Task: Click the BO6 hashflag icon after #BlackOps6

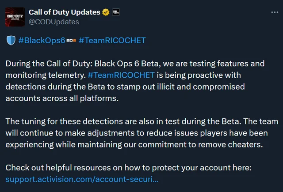Action: coord(71,41)
